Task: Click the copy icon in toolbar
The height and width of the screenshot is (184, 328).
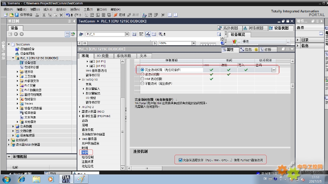Action: pyautogui.click(x=50, y=15)
